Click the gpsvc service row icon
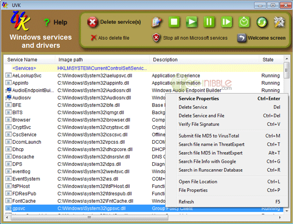Screen dimensions: 293x224 (x=8, y=208)
